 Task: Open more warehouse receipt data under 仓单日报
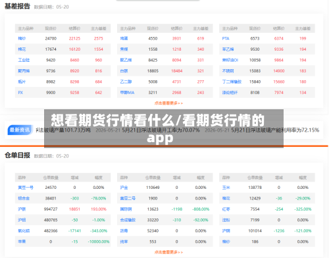point(168,252)
